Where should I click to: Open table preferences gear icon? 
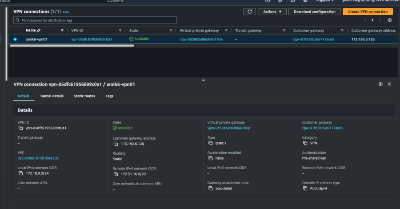pyautogui.click(x=389, y=20)
